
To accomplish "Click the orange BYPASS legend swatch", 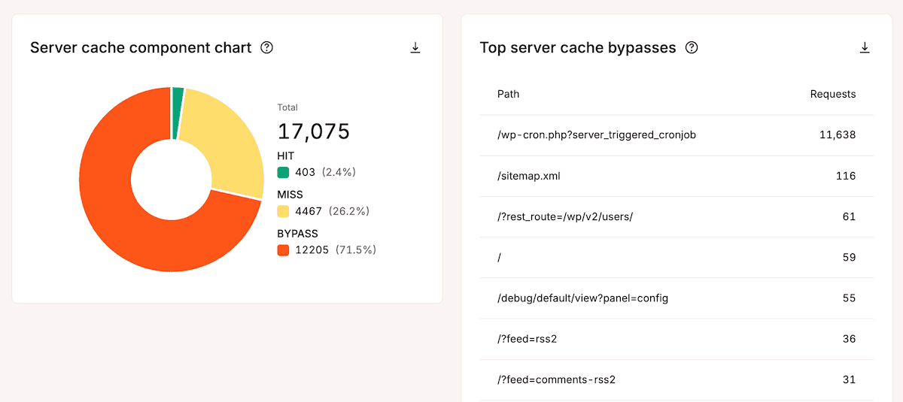I will 283,249.
